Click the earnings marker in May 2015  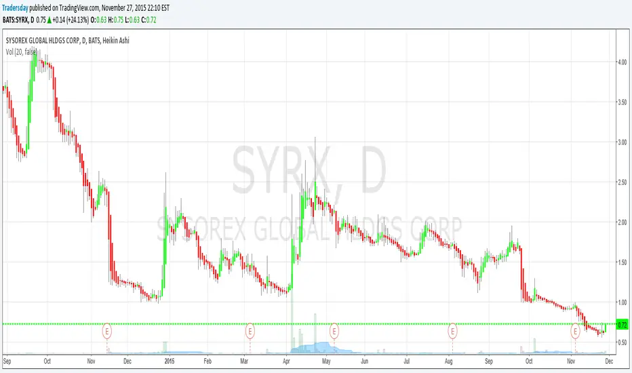[x=334, y=332]
